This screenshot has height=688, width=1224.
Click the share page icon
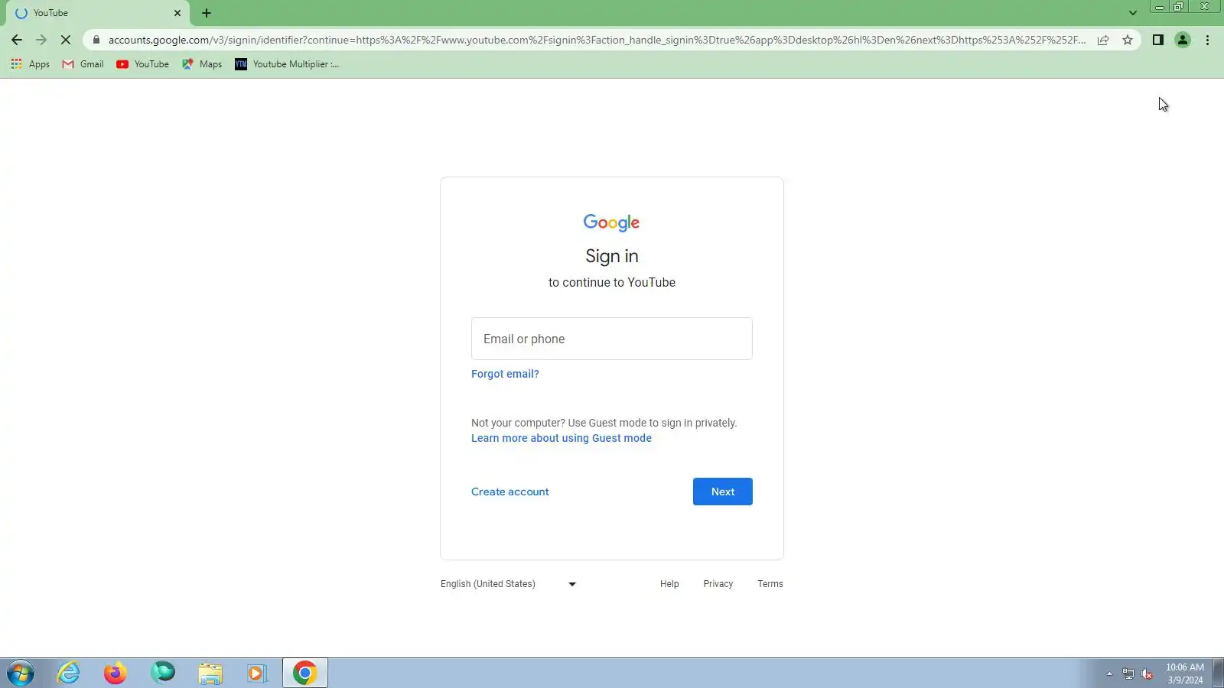click(x=1103, y=40)
